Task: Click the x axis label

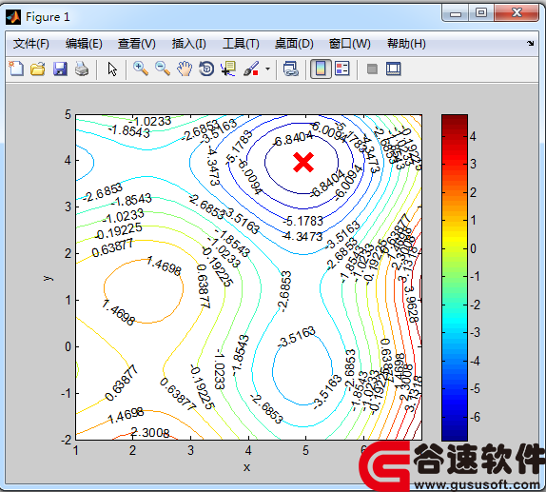Action: 247,467
